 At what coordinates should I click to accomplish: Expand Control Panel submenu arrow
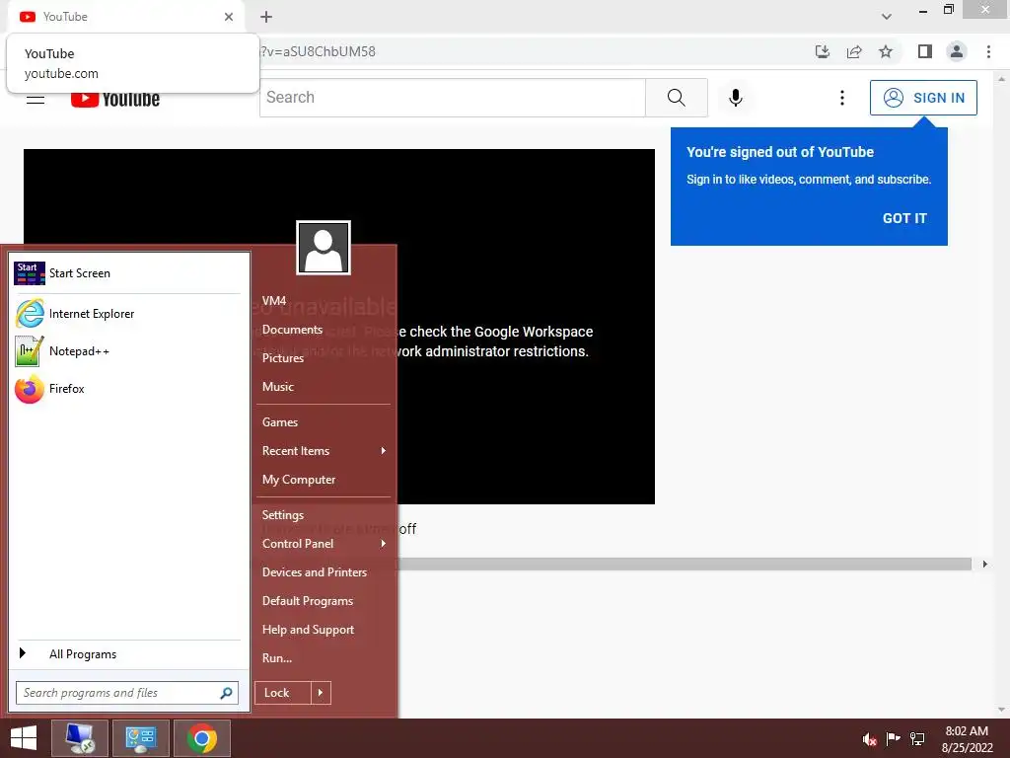(x=384, y=544)
